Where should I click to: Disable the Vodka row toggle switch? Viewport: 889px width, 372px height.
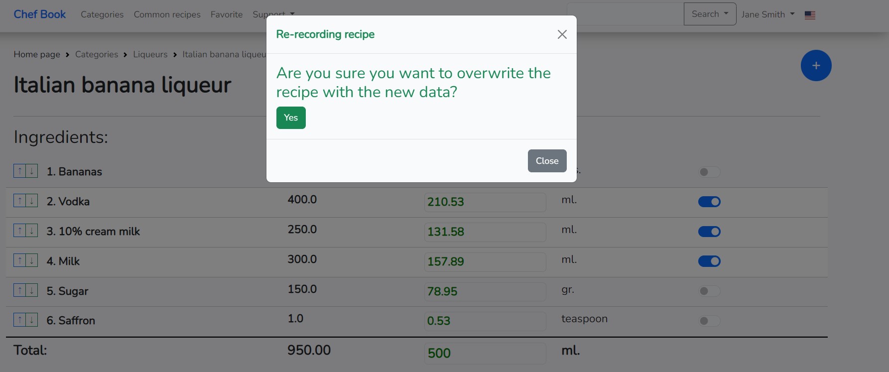[709, 202]
